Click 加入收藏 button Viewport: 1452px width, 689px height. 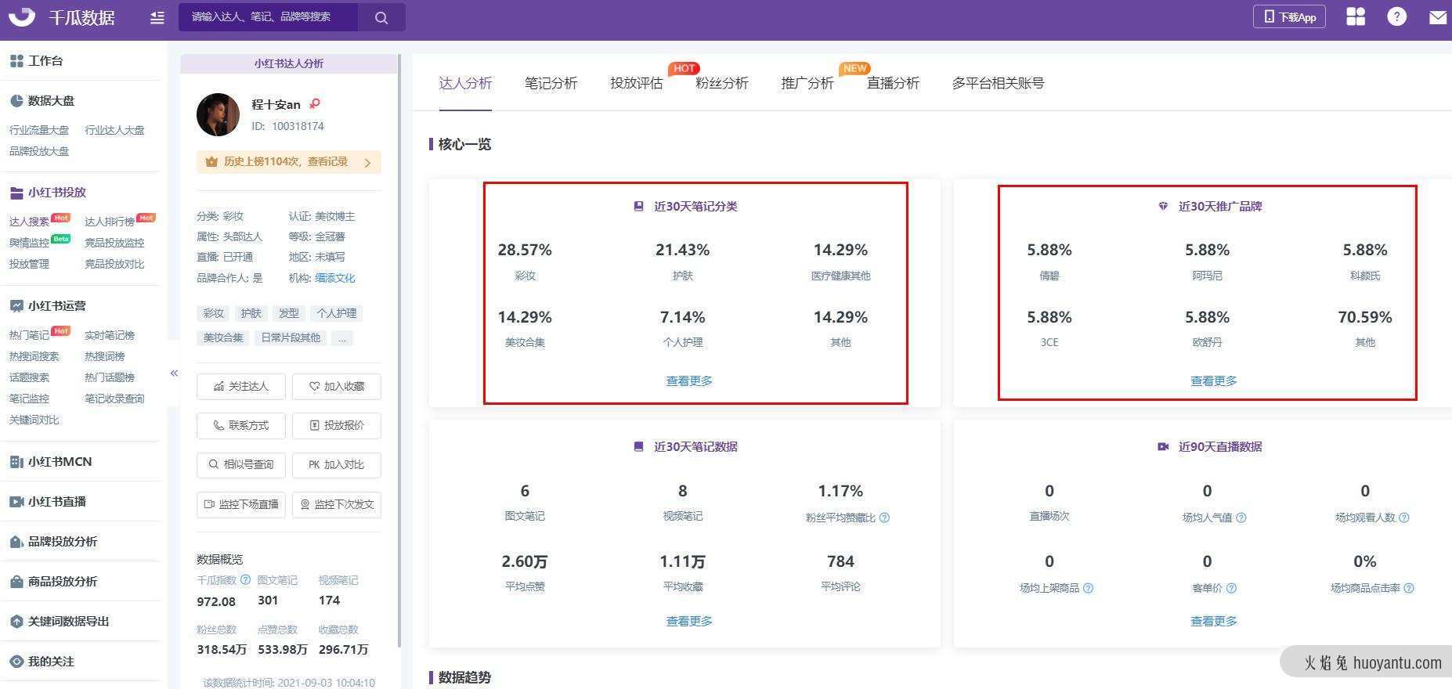point(337,386)
